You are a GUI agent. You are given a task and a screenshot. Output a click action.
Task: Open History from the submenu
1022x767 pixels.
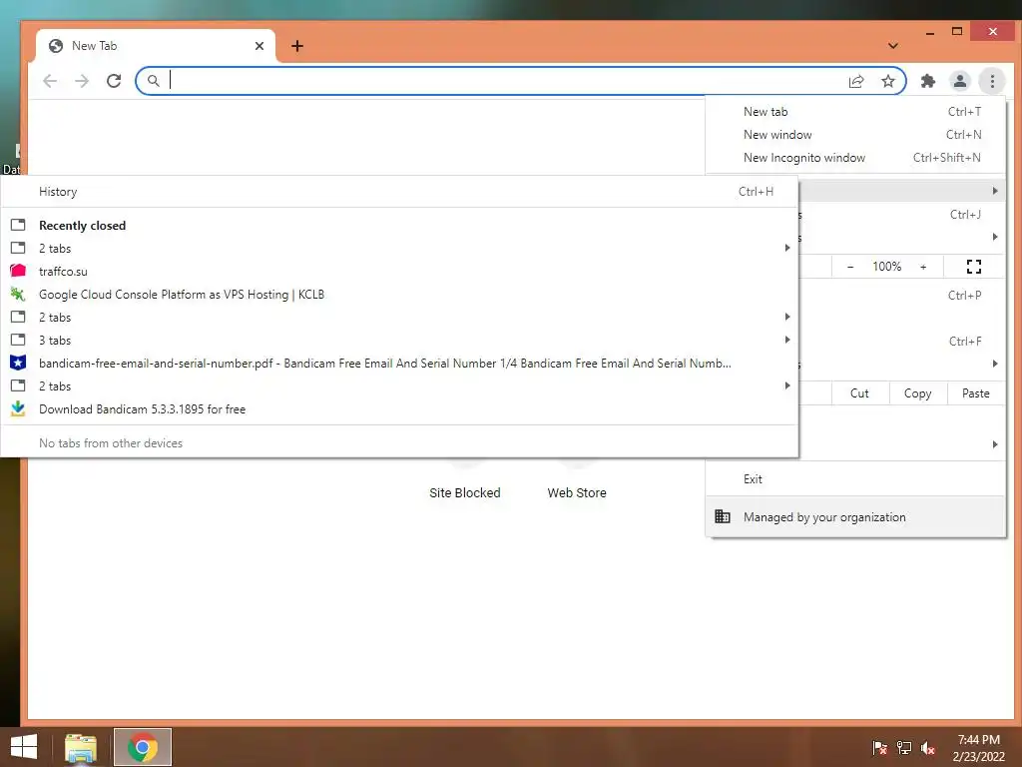[x=399, y=191]
